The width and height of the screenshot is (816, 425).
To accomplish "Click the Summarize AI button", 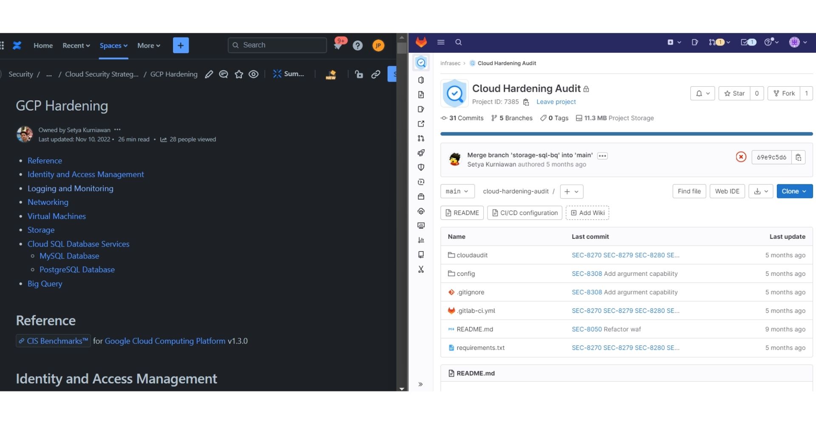I will [x=289, y=74].
